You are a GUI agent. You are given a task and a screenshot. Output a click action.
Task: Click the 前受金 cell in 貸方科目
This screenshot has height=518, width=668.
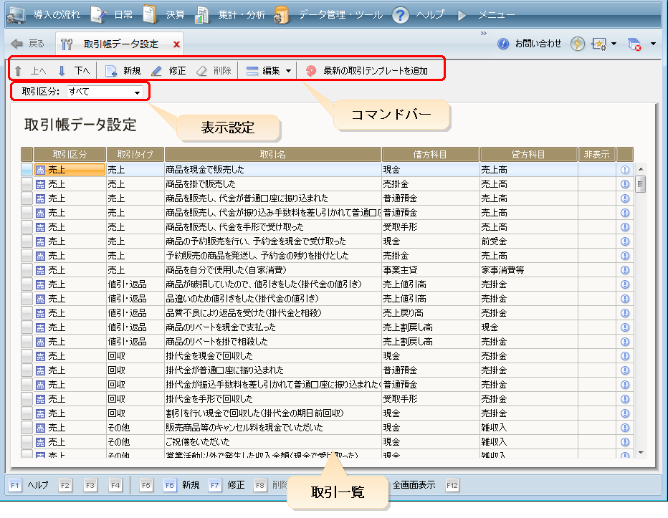(x=529, y=241)
